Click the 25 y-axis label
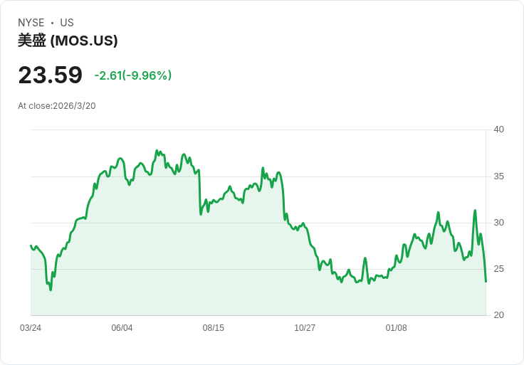 click(499, 269)
